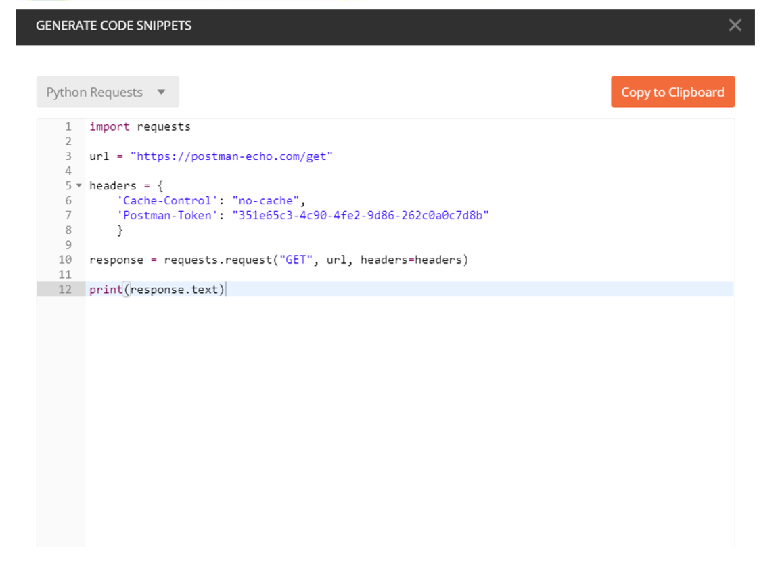Click the Generate Code Snippets title
Image resolution: width=778 pixels, height=575 pixels.
(x=114, y=26)
